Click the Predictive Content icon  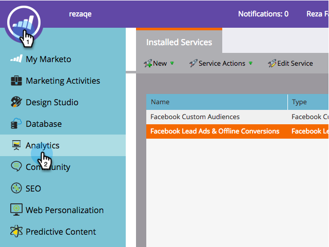(x=16, y=232)
